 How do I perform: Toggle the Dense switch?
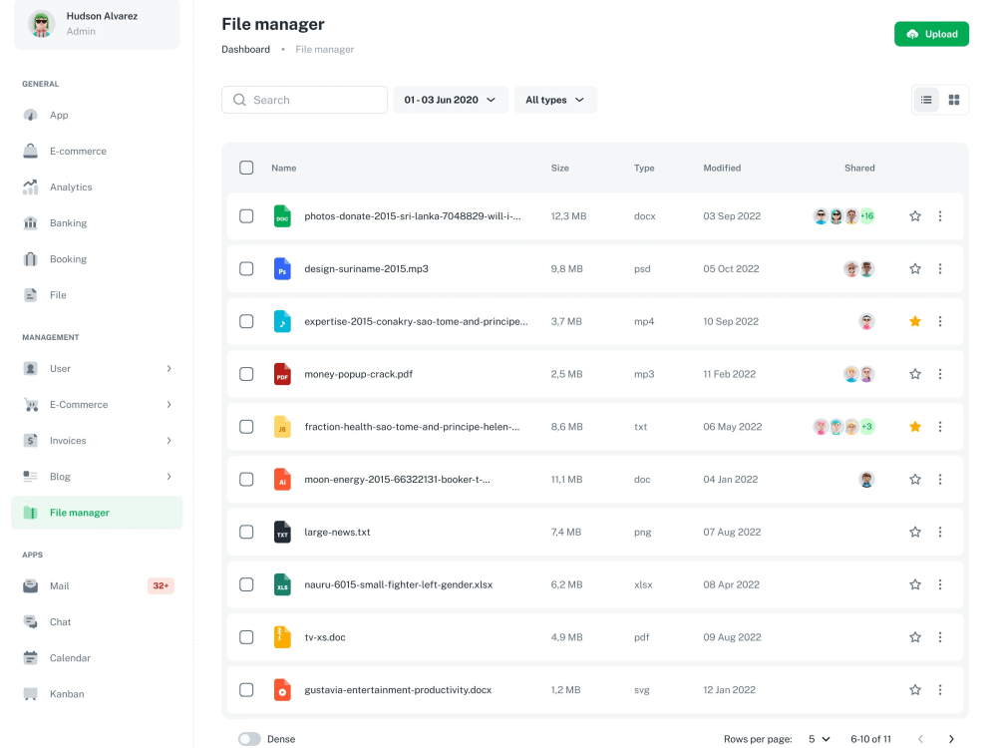pos(249,739)
